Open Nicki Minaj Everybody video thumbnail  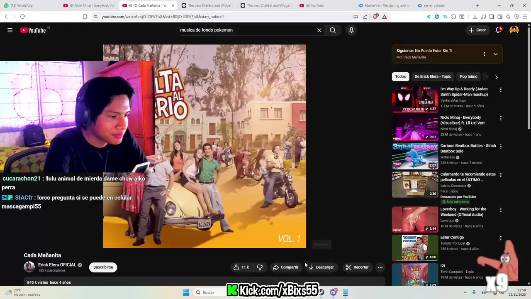(x=415, y=128)
